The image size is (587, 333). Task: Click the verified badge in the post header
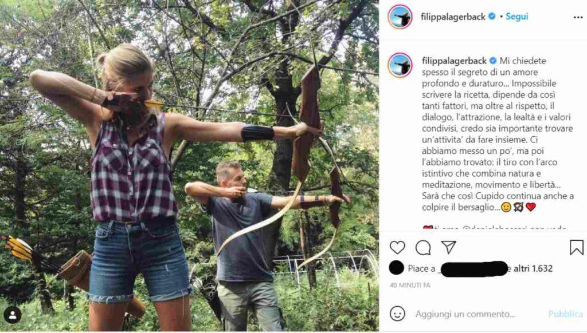tap(491, 17)
